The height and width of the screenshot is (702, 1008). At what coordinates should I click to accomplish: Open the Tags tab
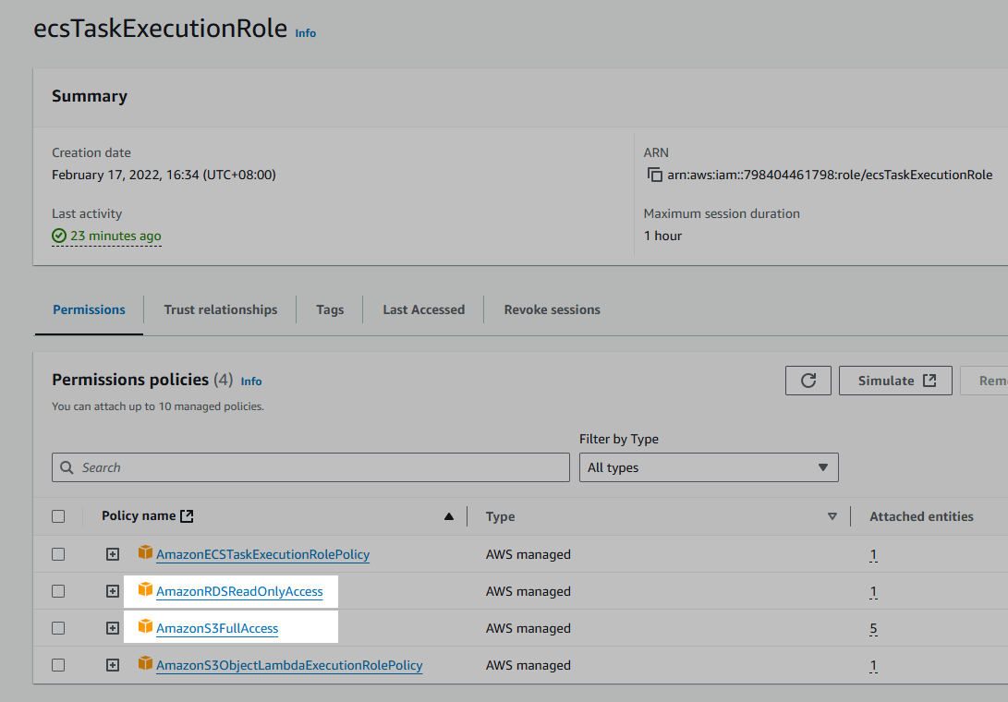coord(330,309)
